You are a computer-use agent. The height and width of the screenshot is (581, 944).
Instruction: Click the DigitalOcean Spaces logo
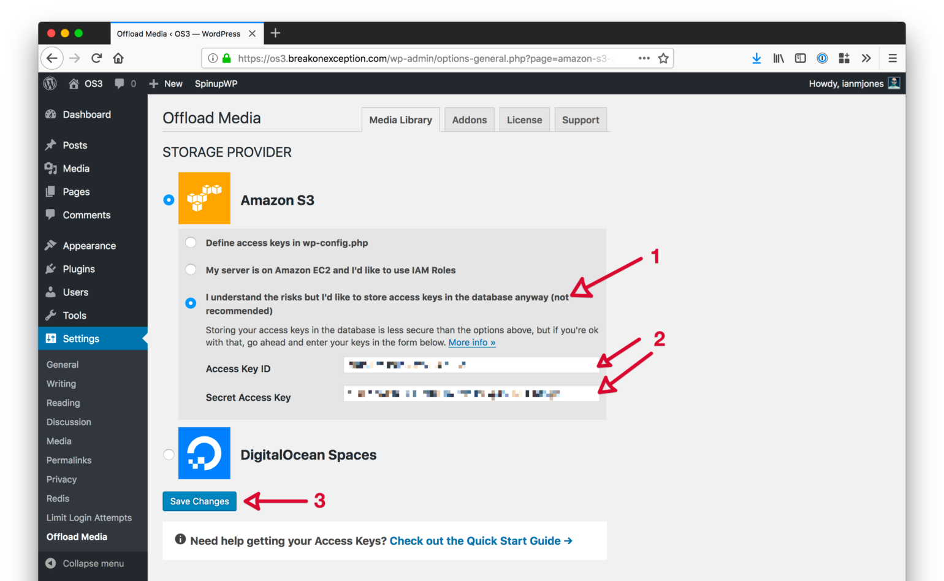point(204,453)
